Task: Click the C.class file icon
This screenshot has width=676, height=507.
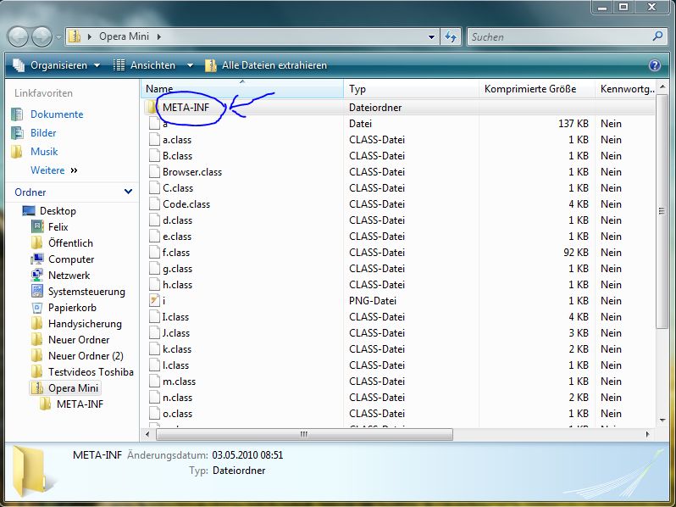Action: 154,187
